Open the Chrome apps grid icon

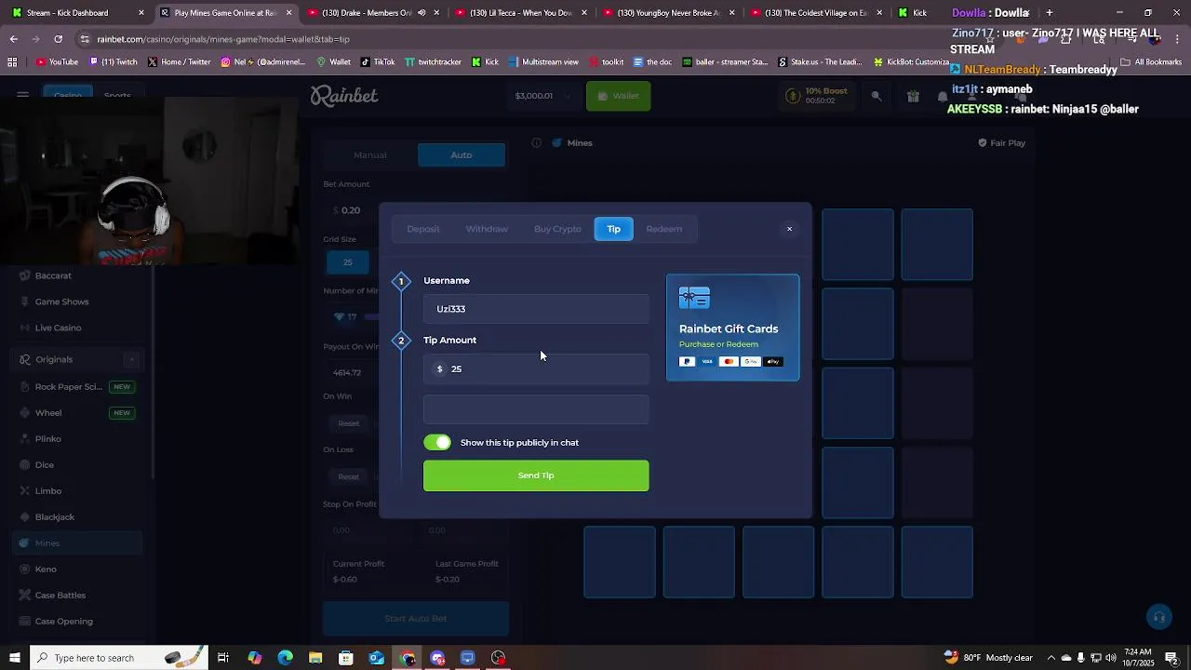(12, 62)
